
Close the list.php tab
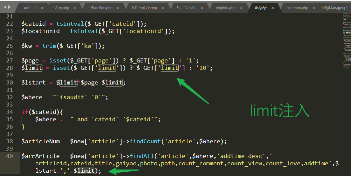pos(273,8)
